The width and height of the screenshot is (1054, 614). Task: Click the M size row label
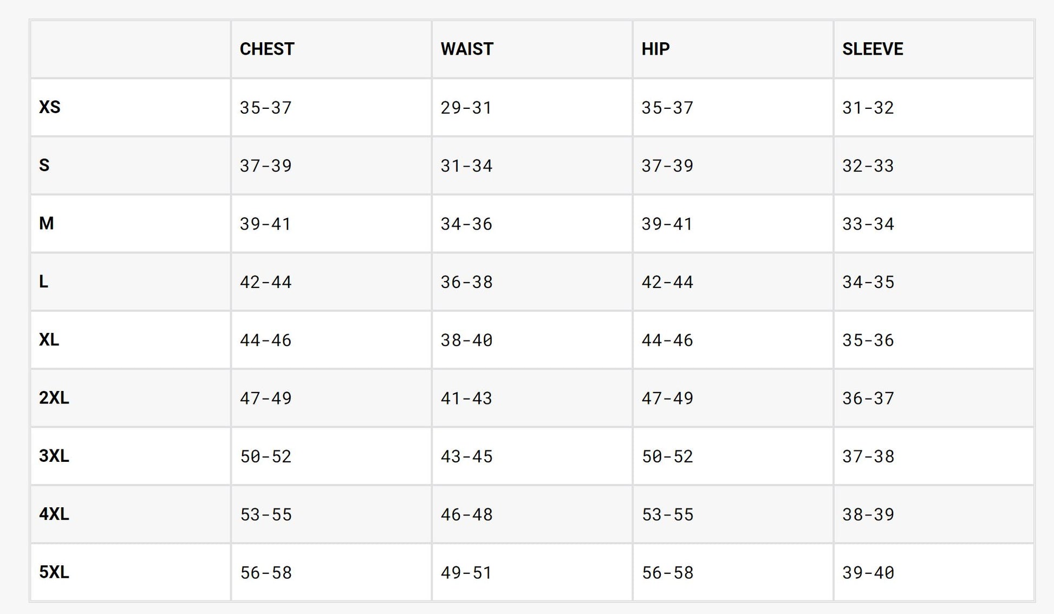(x=47, y=223)
